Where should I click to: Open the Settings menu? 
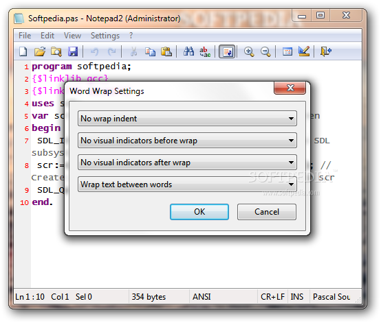(105, 36)
